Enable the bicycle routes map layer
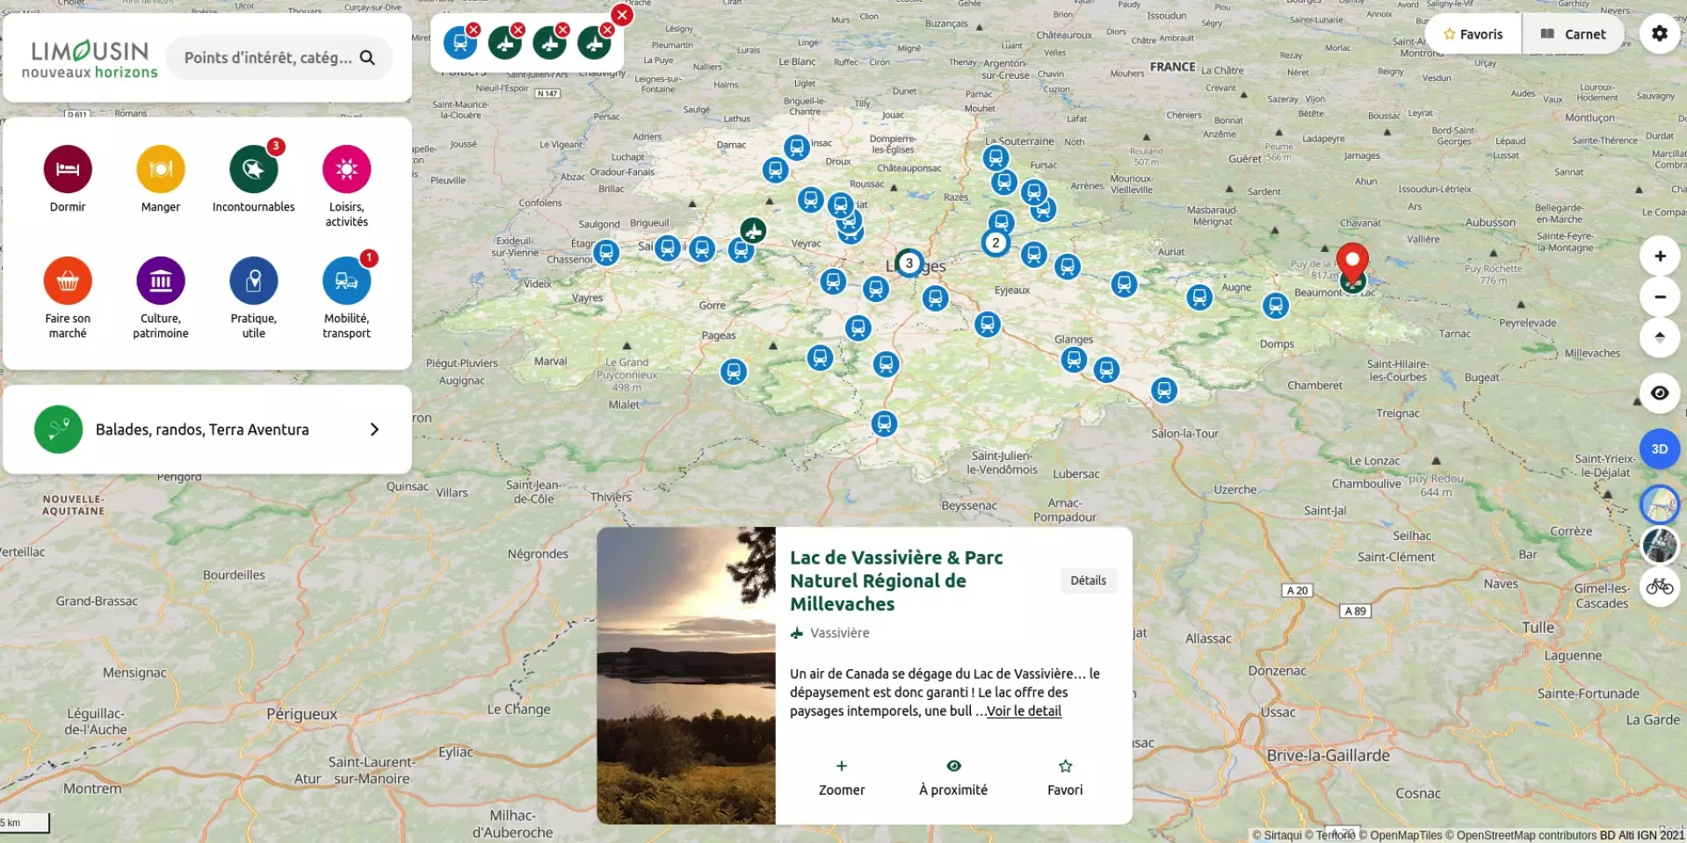The width and height of the screenshot is (1687, 843). tap(1660, 585)
